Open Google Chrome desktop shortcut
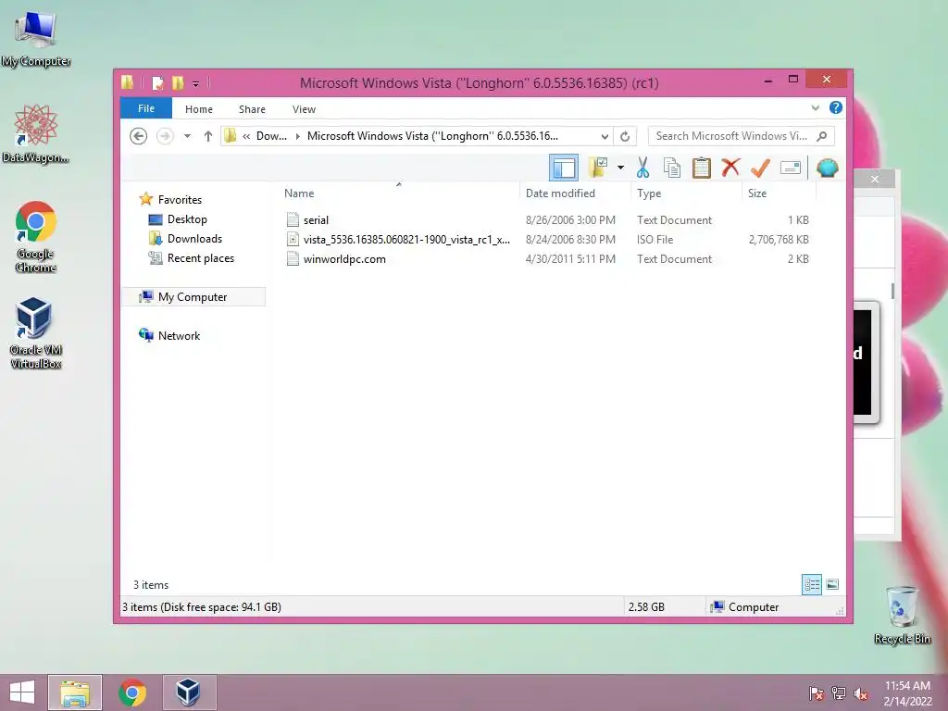Screen dimensions: 948x711 (36, 237)
